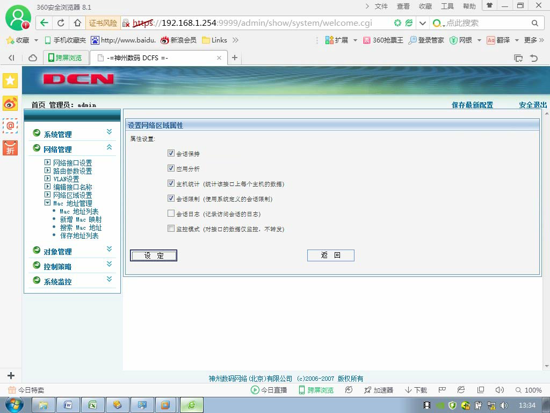Enable the 监控模式 checkbox
Image resolution: width=550 pixels, height=413 pixels.
pos(171,229)
